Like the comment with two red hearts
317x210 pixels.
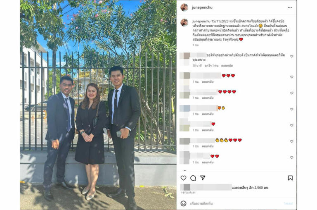[292, 157]
